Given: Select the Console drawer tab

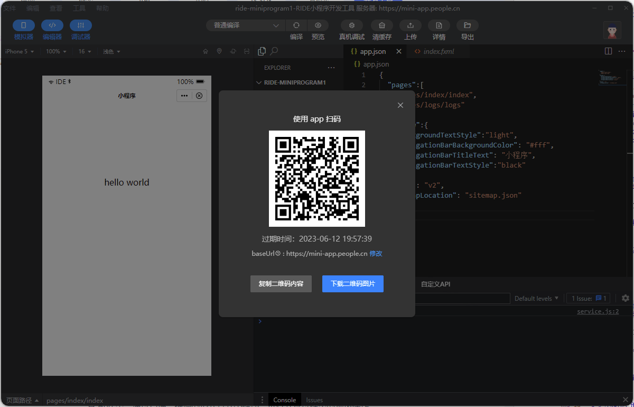Looking at the screenshot, I should pos(285,400).
